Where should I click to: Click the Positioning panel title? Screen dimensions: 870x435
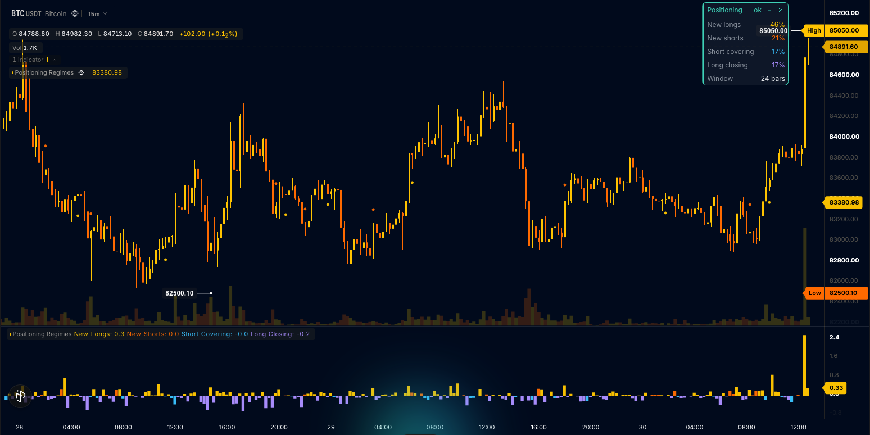724,10
